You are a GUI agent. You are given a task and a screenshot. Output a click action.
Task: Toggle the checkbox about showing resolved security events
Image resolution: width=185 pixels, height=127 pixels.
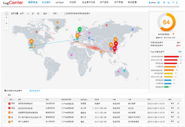click(65, 14)
